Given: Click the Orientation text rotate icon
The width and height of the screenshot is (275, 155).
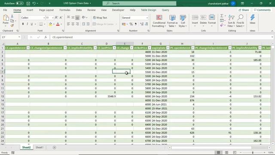Looking at the screenshot, I should (84, 18).
